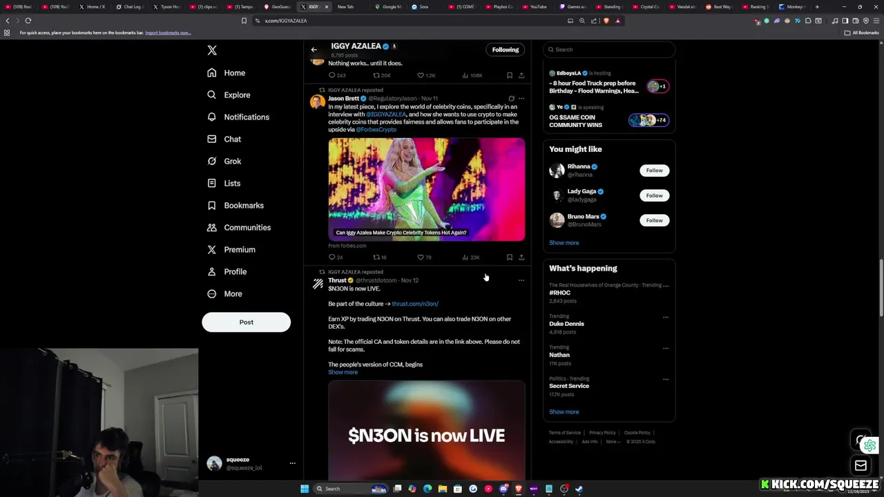
Task: Open Premium from sidebar
Action: pos(231,249)
